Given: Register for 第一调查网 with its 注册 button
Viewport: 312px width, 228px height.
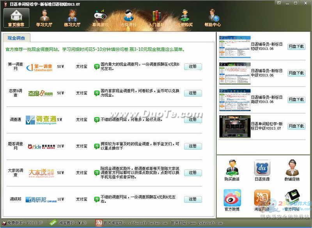Looking at the screenshot, I should click(x=193, y=66).
